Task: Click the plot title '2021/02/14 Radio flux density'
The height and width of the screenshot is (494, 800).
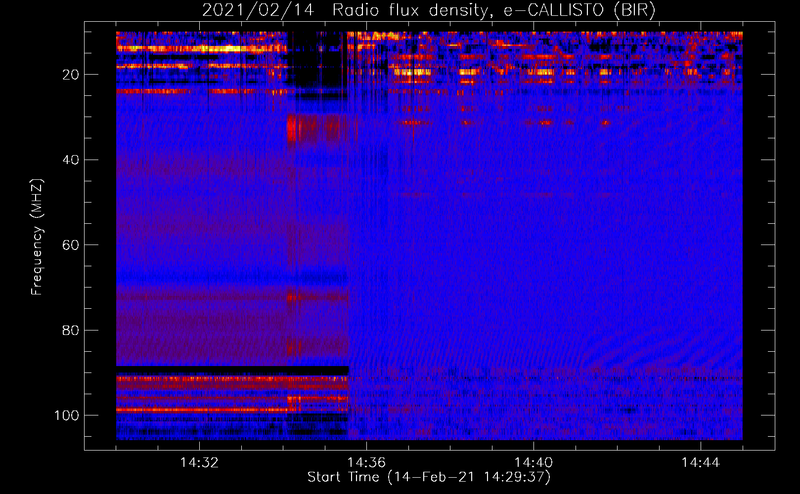Action: (429, 10)
